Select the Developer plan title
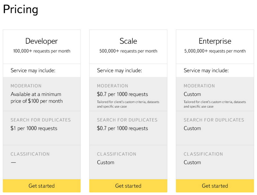257x195 pixels. tap(41, 41)
